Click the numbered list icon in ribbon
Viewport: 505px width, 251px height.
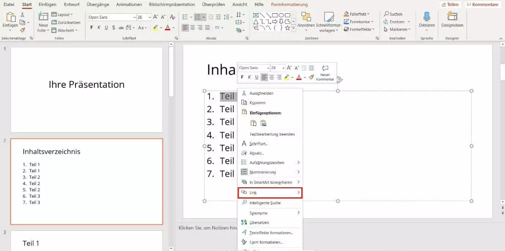pyautogui.click(x=198, y=17)
